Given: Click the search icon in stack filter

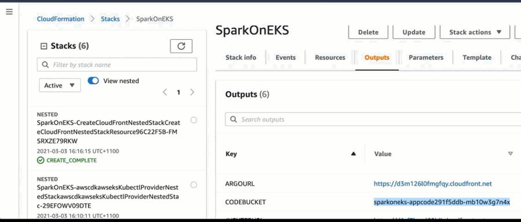Looking at the screenshot, I should click(46, 65).
